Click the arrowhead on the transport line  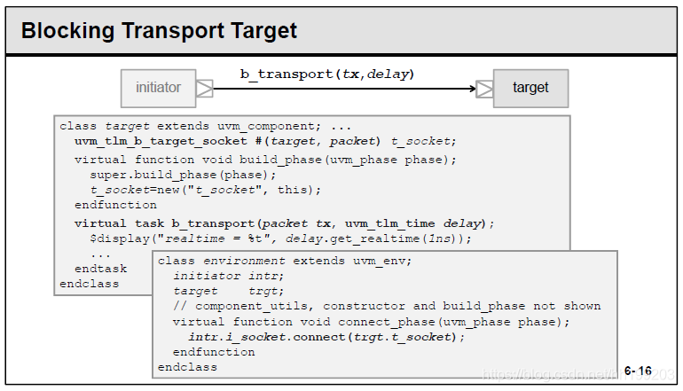coord(473,89)
